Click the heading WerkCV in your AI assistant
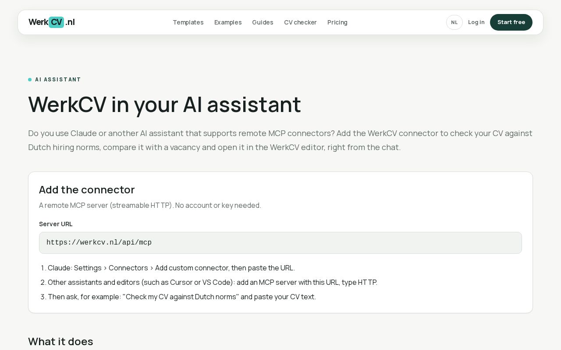This screenshot has width=561, height=350. pos(164,105)
